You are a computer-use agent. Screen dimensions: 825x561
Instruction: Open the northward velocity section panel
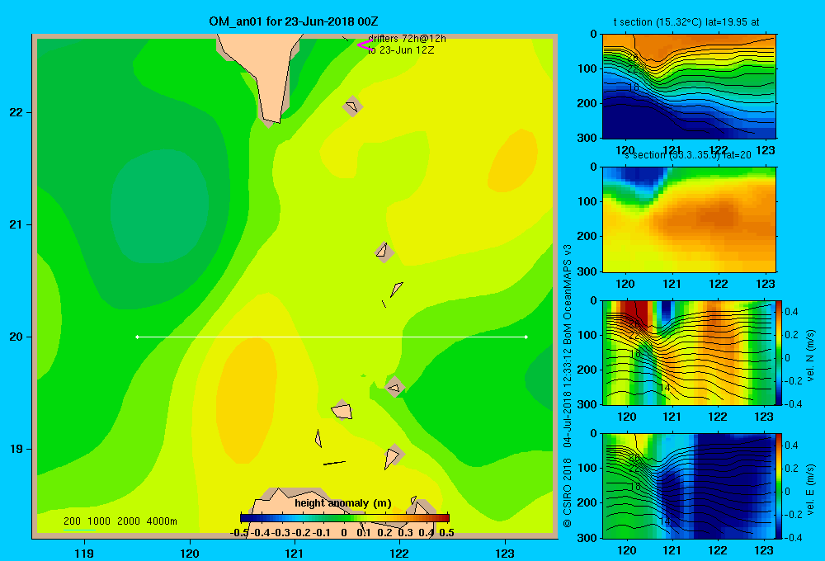click(689, 352)
